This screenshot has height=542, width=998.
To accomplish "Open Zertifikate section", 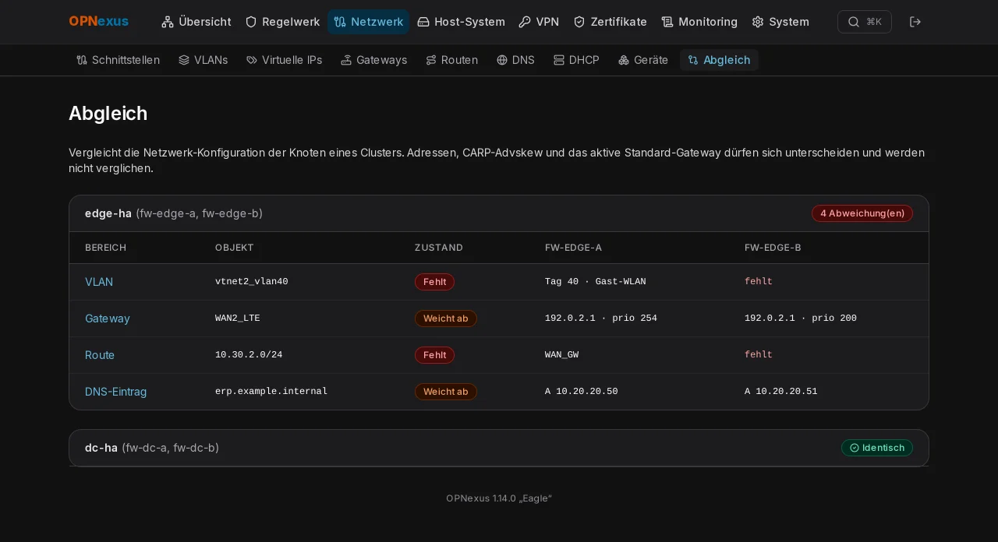I will coord(610,22).
